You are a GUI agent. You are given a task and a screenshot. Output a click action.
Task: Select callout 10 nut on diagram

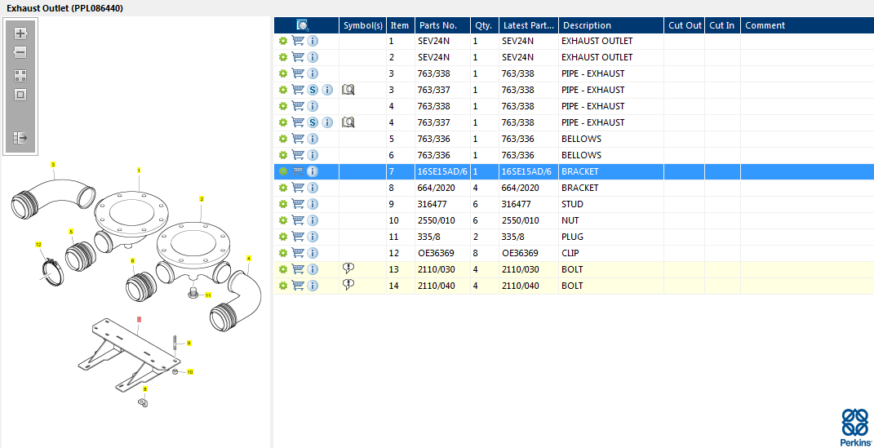pos(189,371)
